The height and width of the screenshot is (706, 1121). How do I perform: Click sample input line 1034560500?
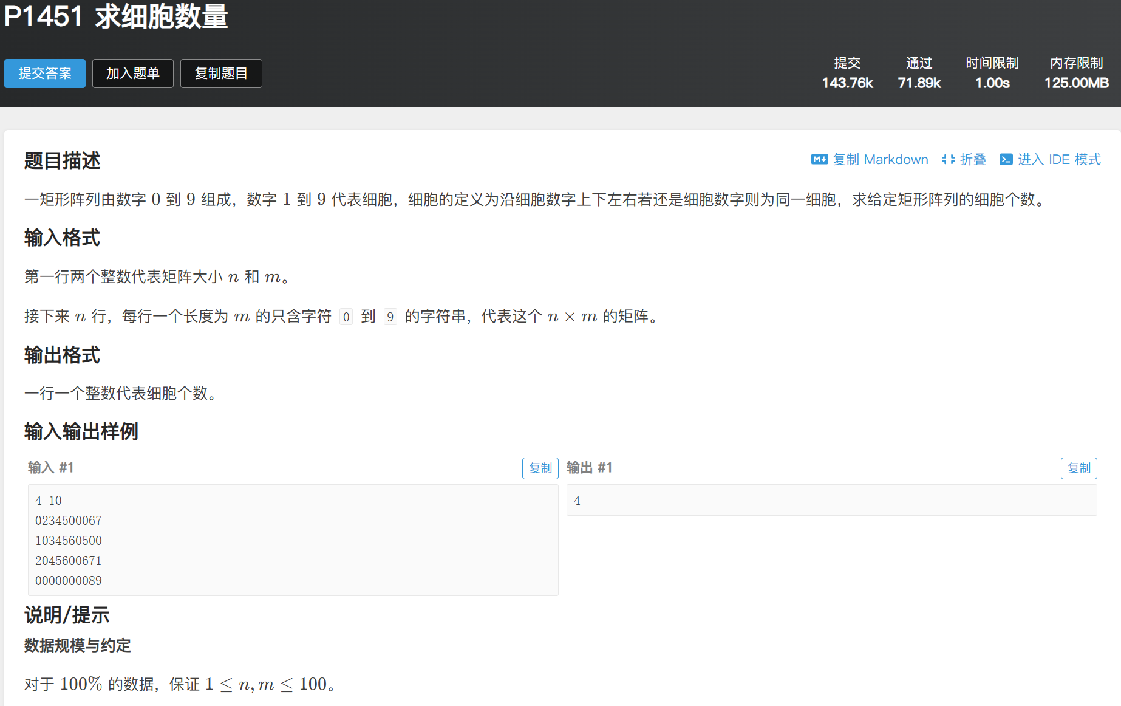point(69,541)
